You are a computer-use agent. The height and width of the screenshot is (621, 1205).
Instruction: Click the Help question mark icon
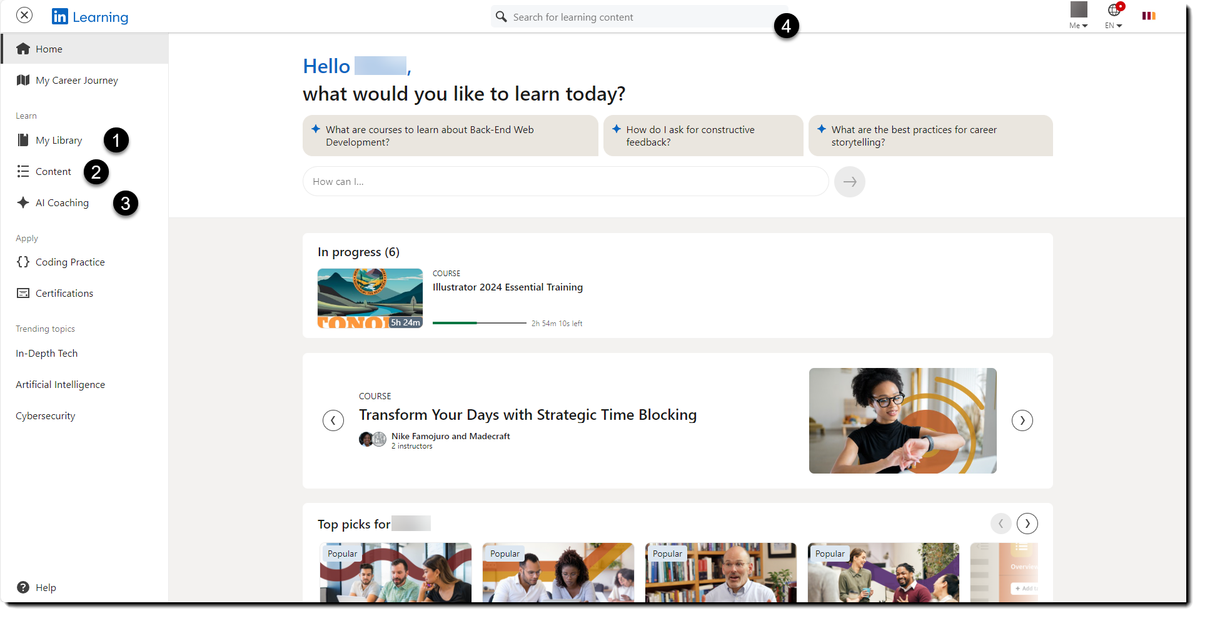coord(23,587)
